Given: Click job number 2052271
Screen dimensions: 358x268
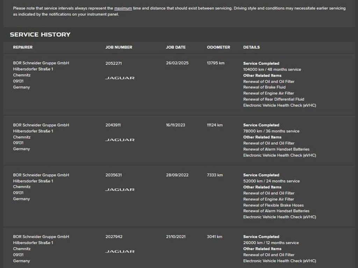Looking at the screenshot, I should pos(114,64).
